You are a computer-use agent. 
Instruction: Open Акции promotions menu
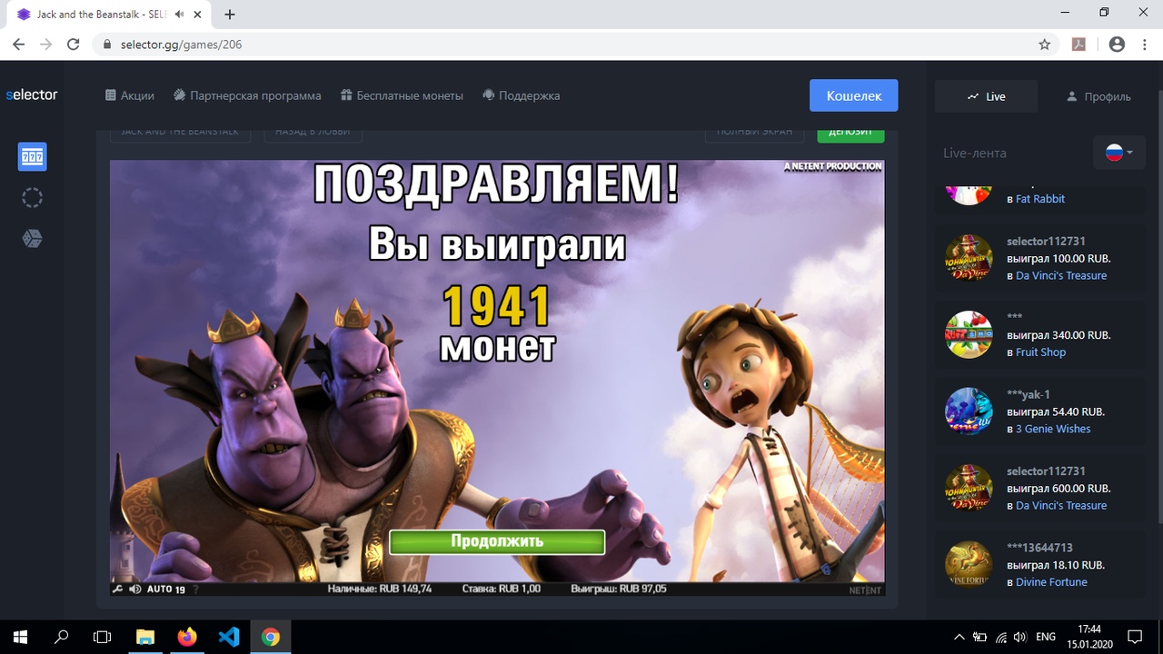tap(130, 95)
